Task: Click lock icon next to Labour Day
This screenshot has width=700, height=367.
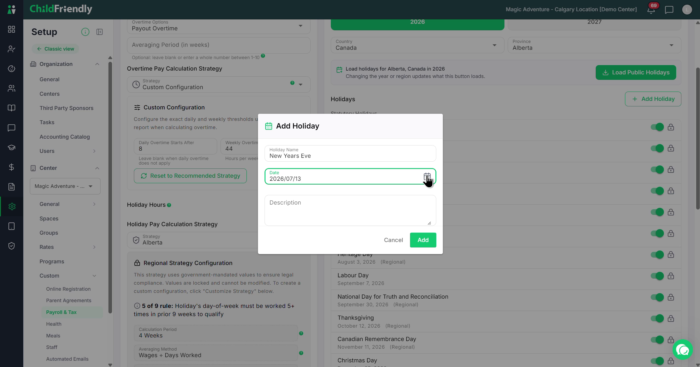Action: pos(671,276)
